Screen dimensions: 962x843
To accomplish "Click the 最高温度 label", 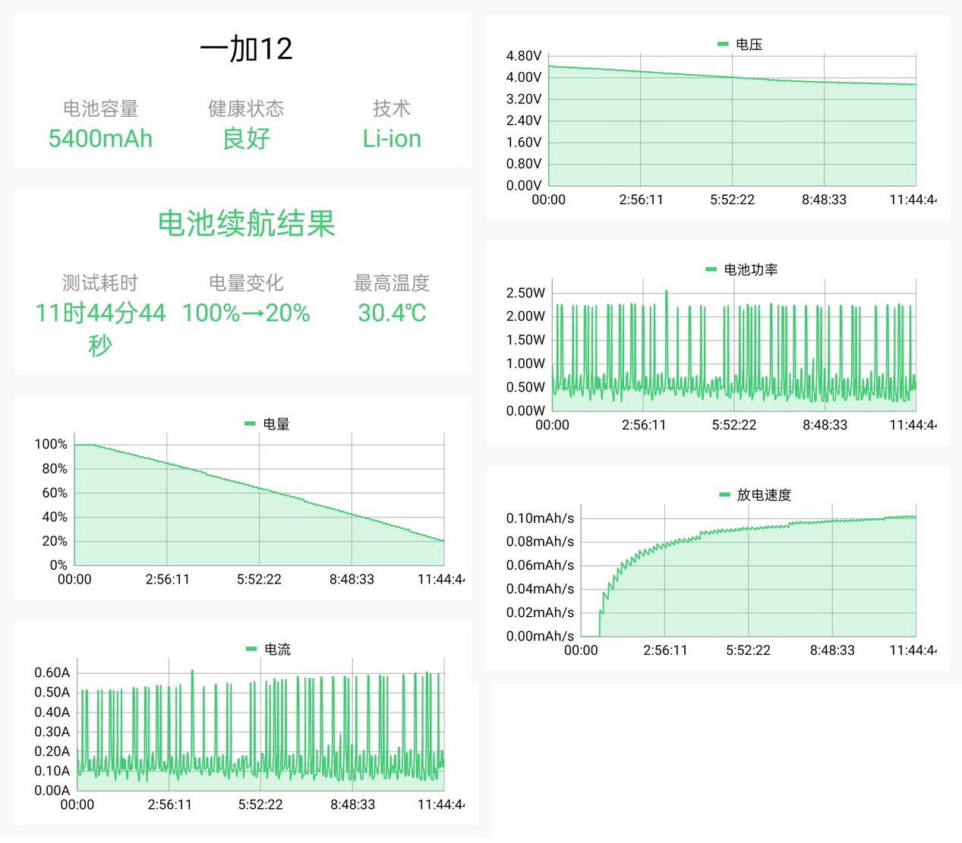I will [392, 283].
